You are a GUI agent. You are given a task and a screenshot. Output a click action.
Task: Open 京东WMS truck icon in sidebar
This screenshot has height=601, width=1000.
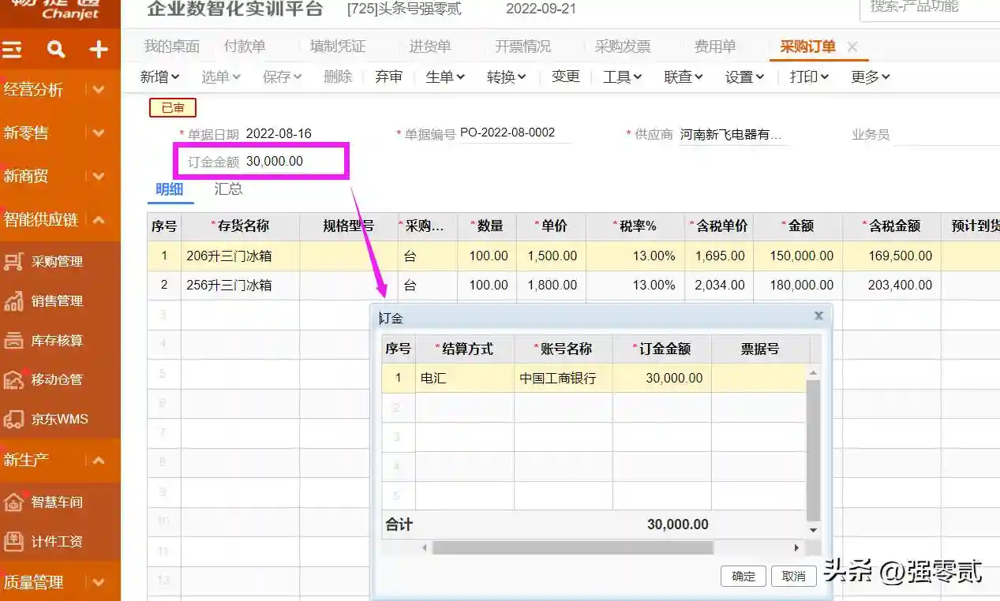click(13, 419)
